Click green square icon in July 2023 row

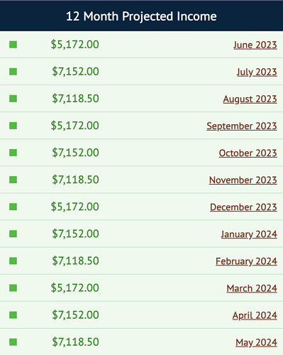pyautogui.click(x=13, y=72)
